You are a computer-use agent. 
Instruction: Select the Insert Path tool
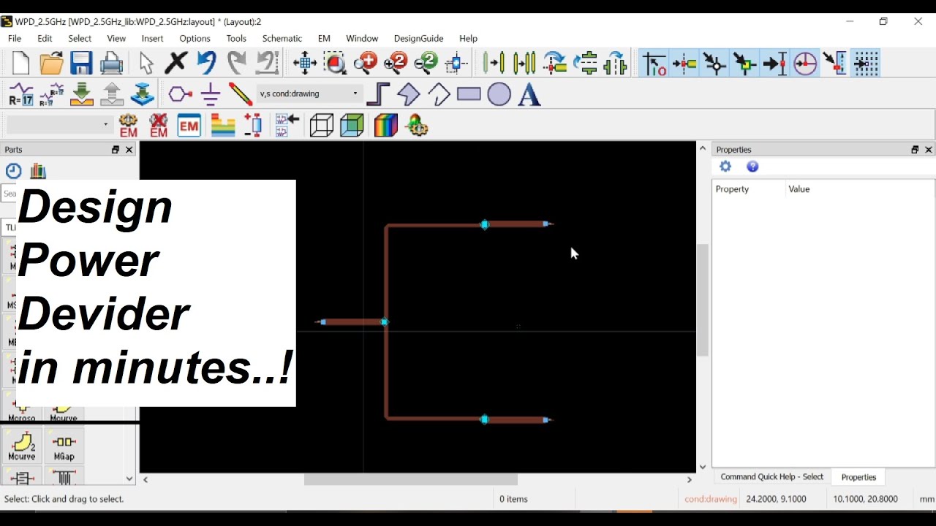coord(378,94)
